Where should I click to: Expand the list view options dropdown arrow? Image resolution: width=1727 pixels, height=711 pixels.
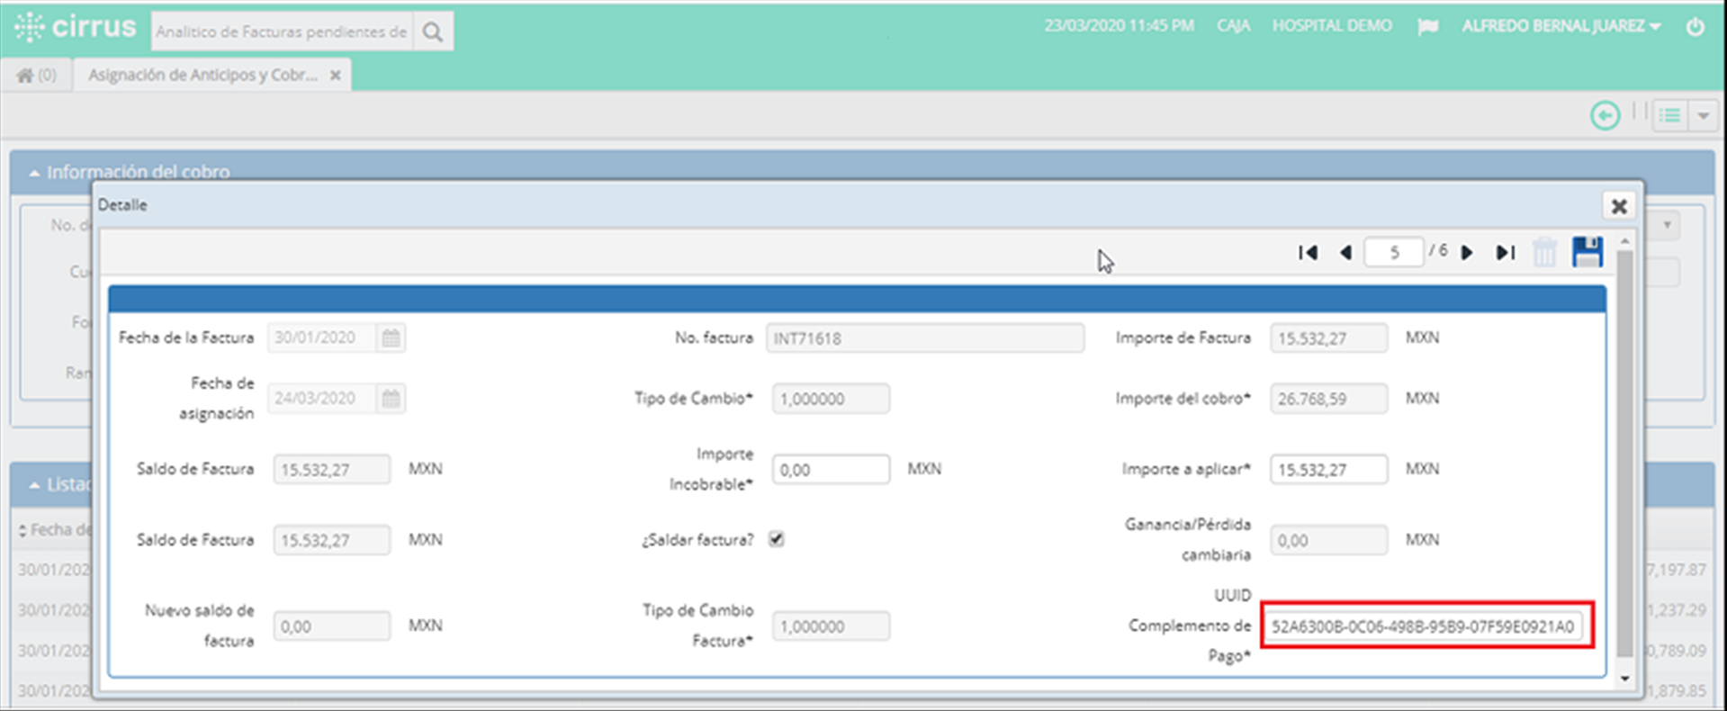1704,115
